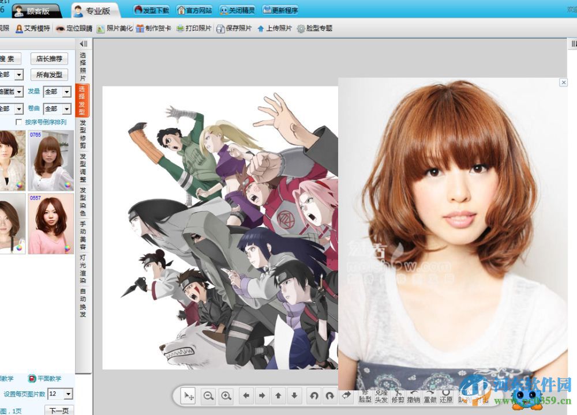This screenshot has width=577, height=415.
Task: Collapse left panel with arrow icon
Action: click(84, 44)
